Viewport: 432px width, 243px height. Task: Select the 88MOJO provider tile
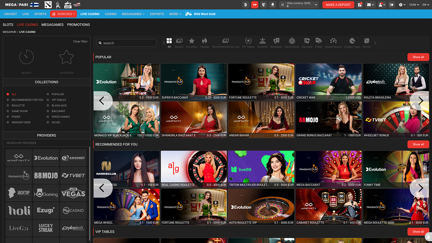[x=46, y=175]
